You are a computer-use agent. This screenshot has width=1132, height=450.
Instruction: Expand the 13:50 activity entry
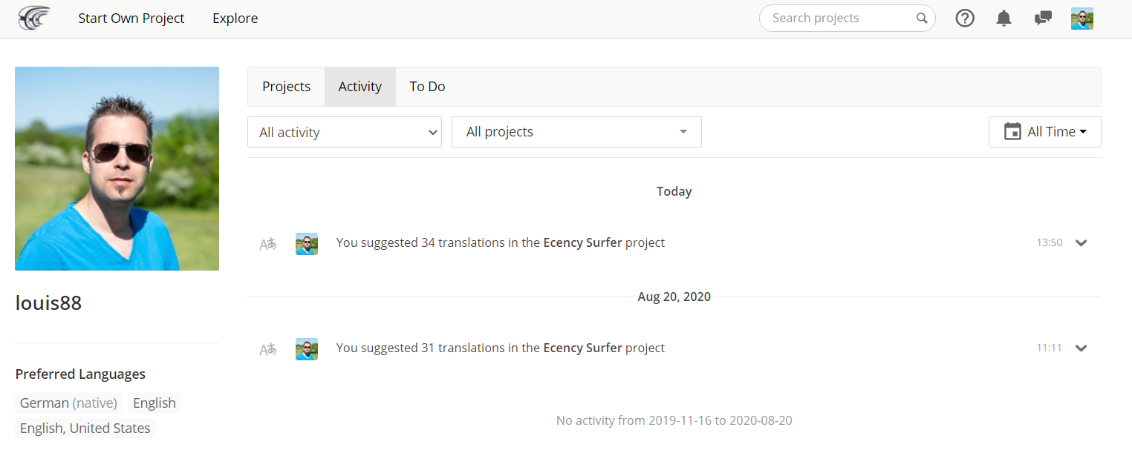(x=1081, y=242)
